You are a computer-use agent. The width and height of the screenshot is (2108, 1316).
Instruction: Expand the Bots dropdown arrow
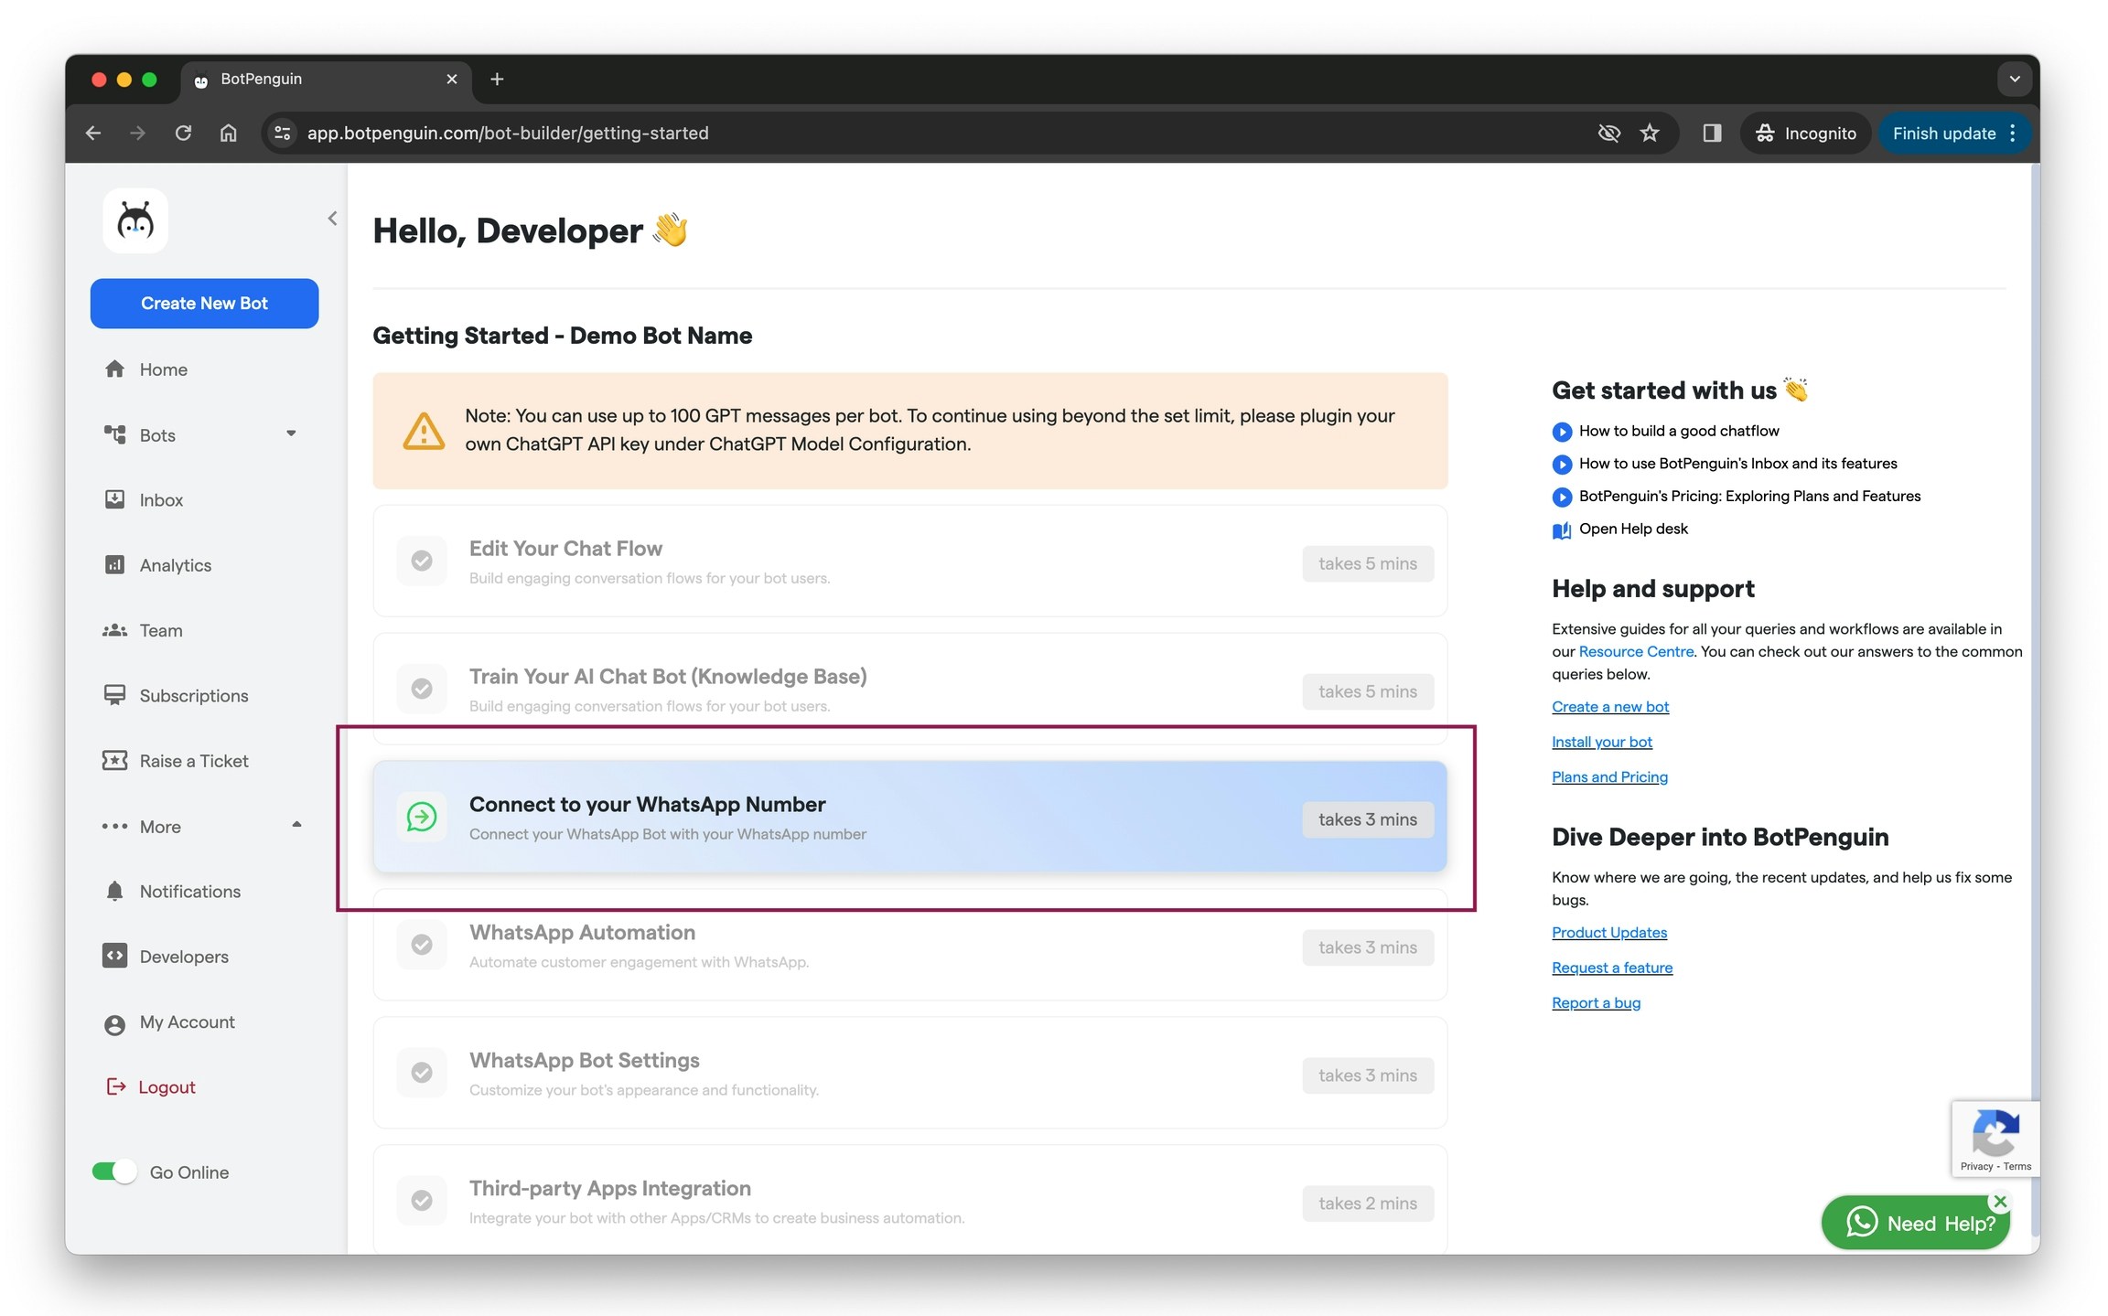tap(291, 434)
